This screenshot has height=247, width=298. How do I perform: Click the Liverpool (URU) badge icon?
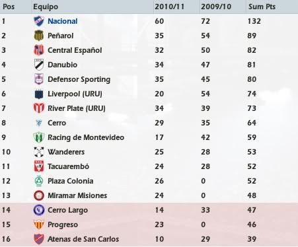(x=39, y=94)
